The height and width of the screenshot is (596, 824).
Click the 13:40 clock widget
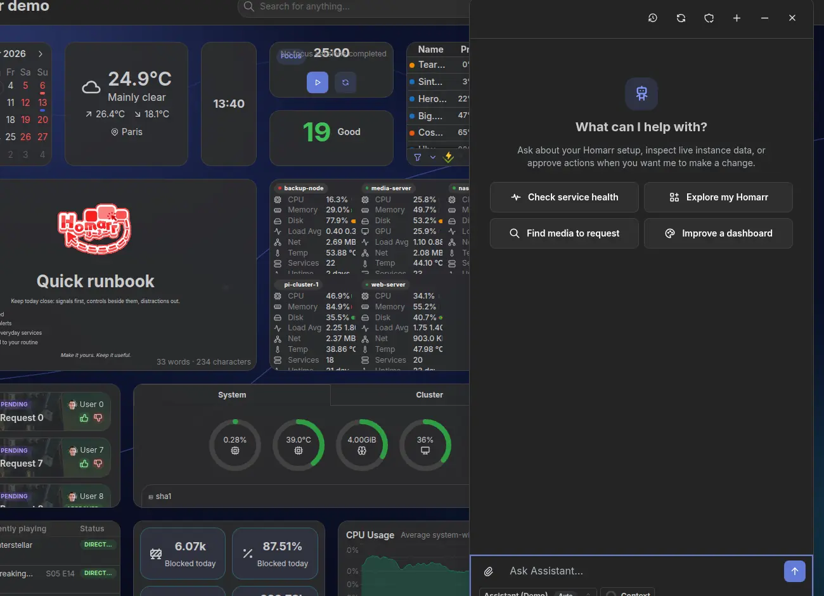click(229, 104)
